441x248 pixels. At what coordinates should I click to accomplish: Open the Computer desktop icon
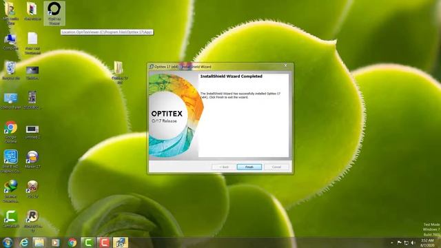click(x=10, y=42)
